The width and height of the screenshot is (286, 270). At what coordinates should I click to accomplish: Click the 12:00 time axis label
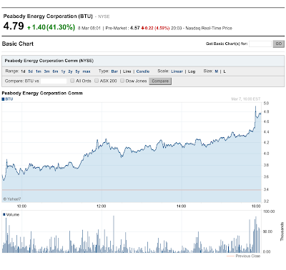click(102, 206)
